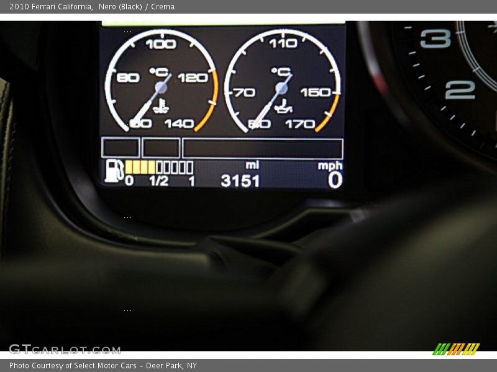Click the tachometer number 3
The image size is (497, 372).
pyautogui.click(x=435, y=38)
